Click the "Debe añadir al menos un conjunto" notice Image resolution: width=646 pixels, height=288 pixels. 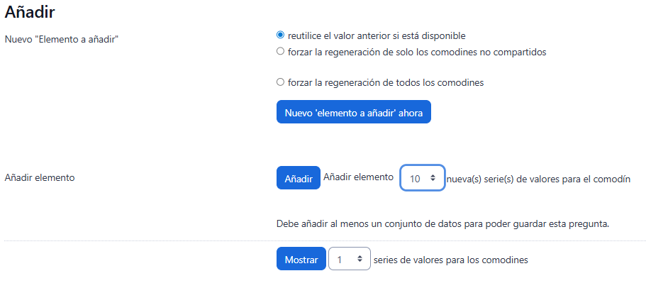[443, 223]
